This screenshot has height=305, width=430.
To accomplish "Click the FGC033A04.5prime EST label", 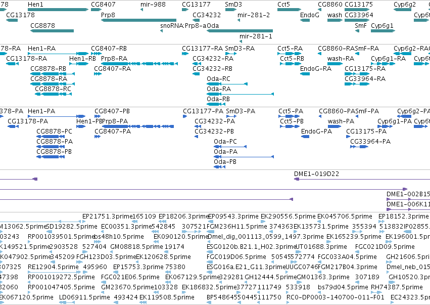I will coord(347,256).
